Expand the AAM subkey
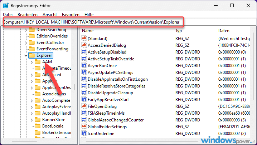 point(31,62)
